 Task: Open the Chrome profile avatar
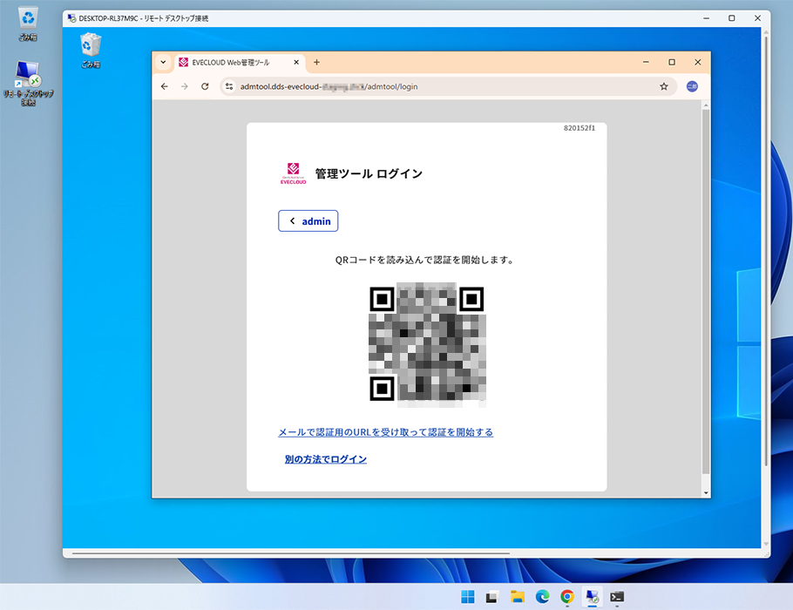692,86
